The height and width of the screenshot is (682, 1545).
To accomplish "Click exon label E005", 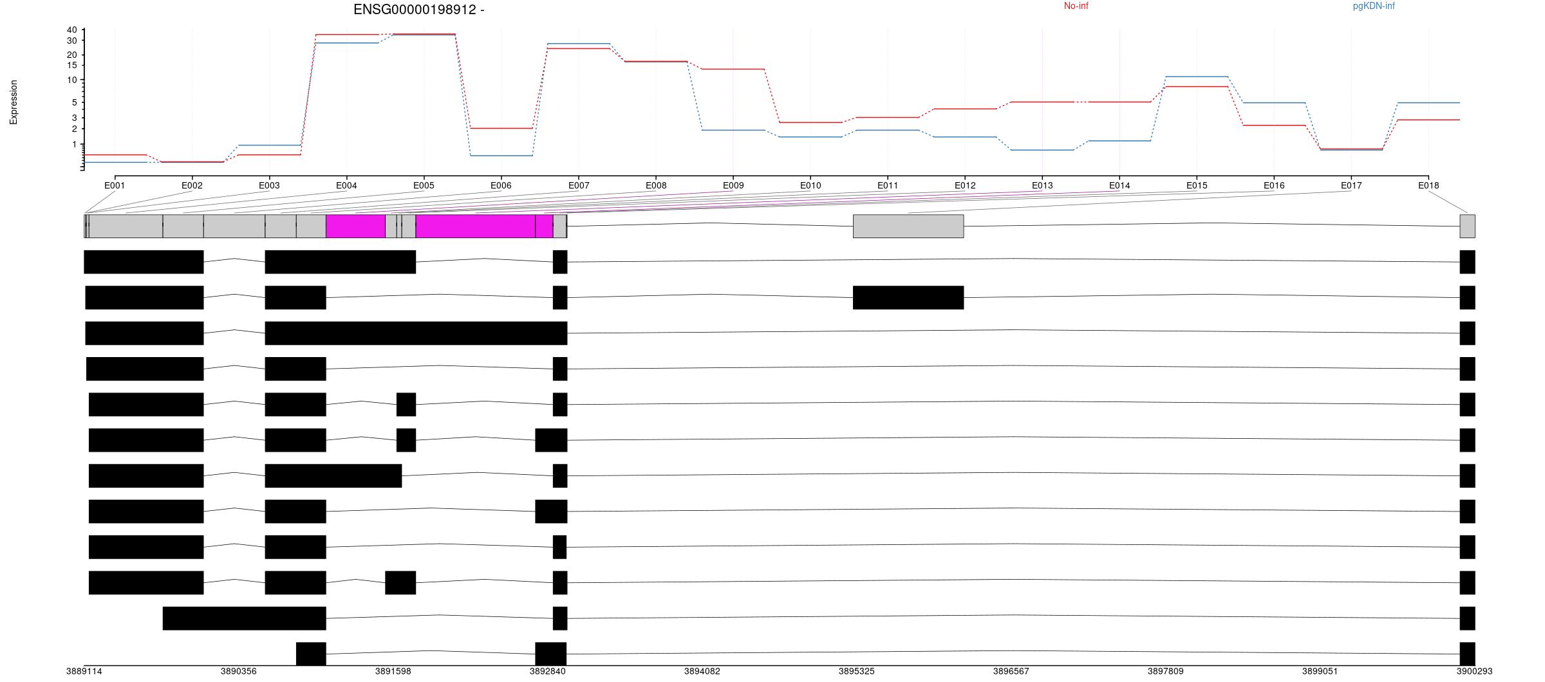I will [424, 185].
